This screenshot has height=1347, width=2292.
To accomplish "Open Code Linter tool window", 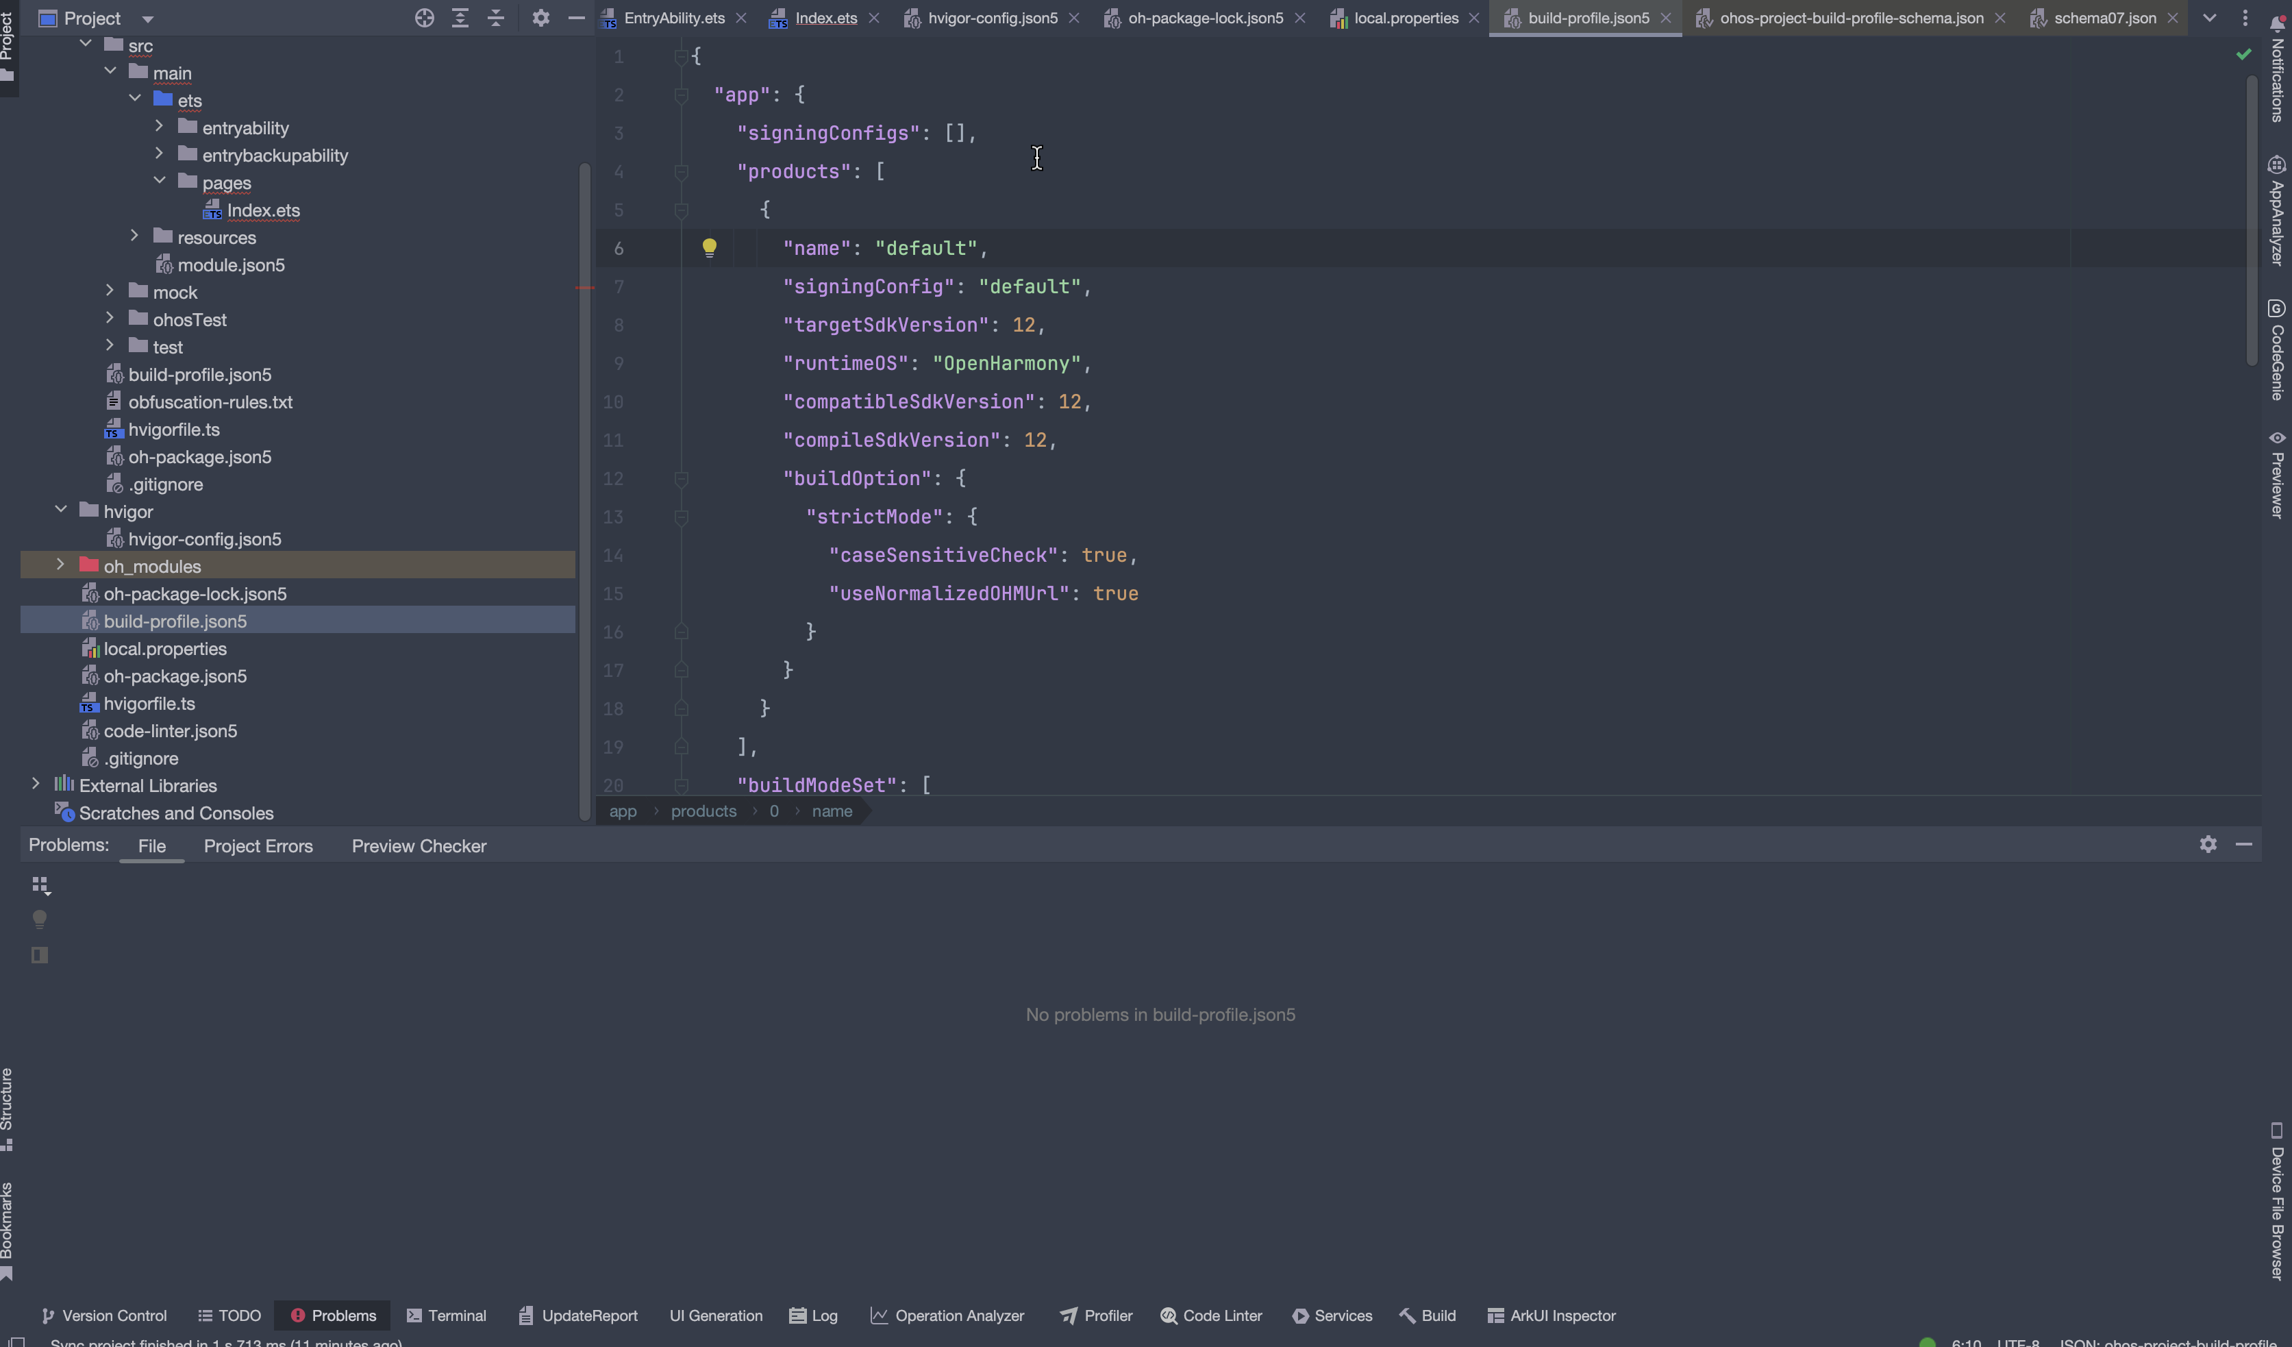I will [1210, 1315].
